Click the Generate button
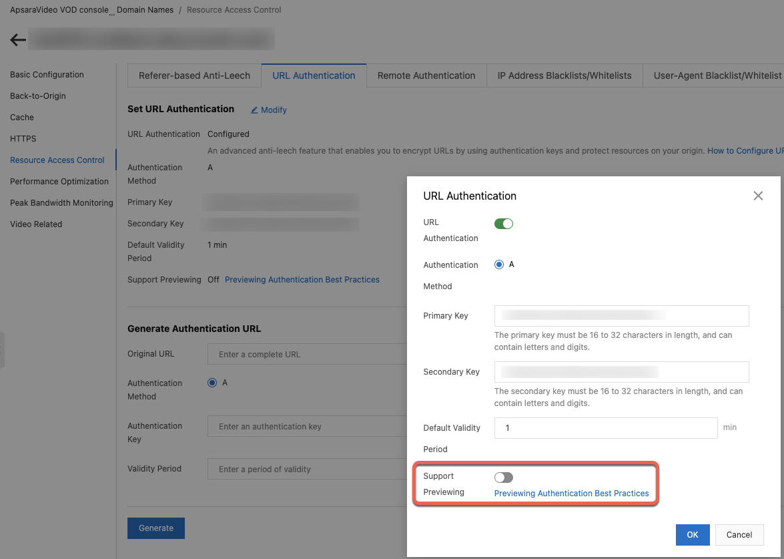The height and width of the screenshot is (559, 784). pyautogui.click(x=156, y=528)
